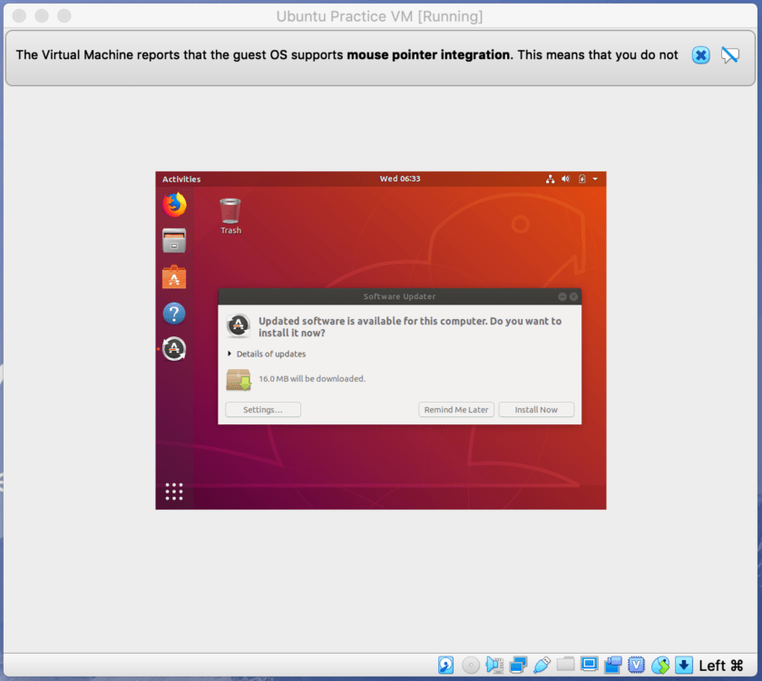The image size is (762, 681).
Task: Click the optical disc status icon
Action: click(471, 665)
